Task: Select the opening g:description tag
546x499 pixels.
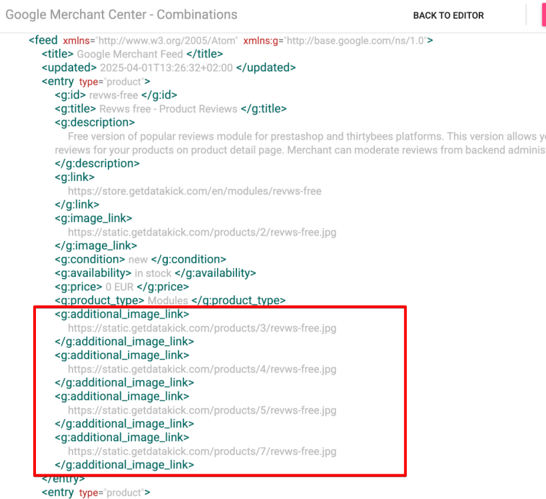Action: (95, 122)
